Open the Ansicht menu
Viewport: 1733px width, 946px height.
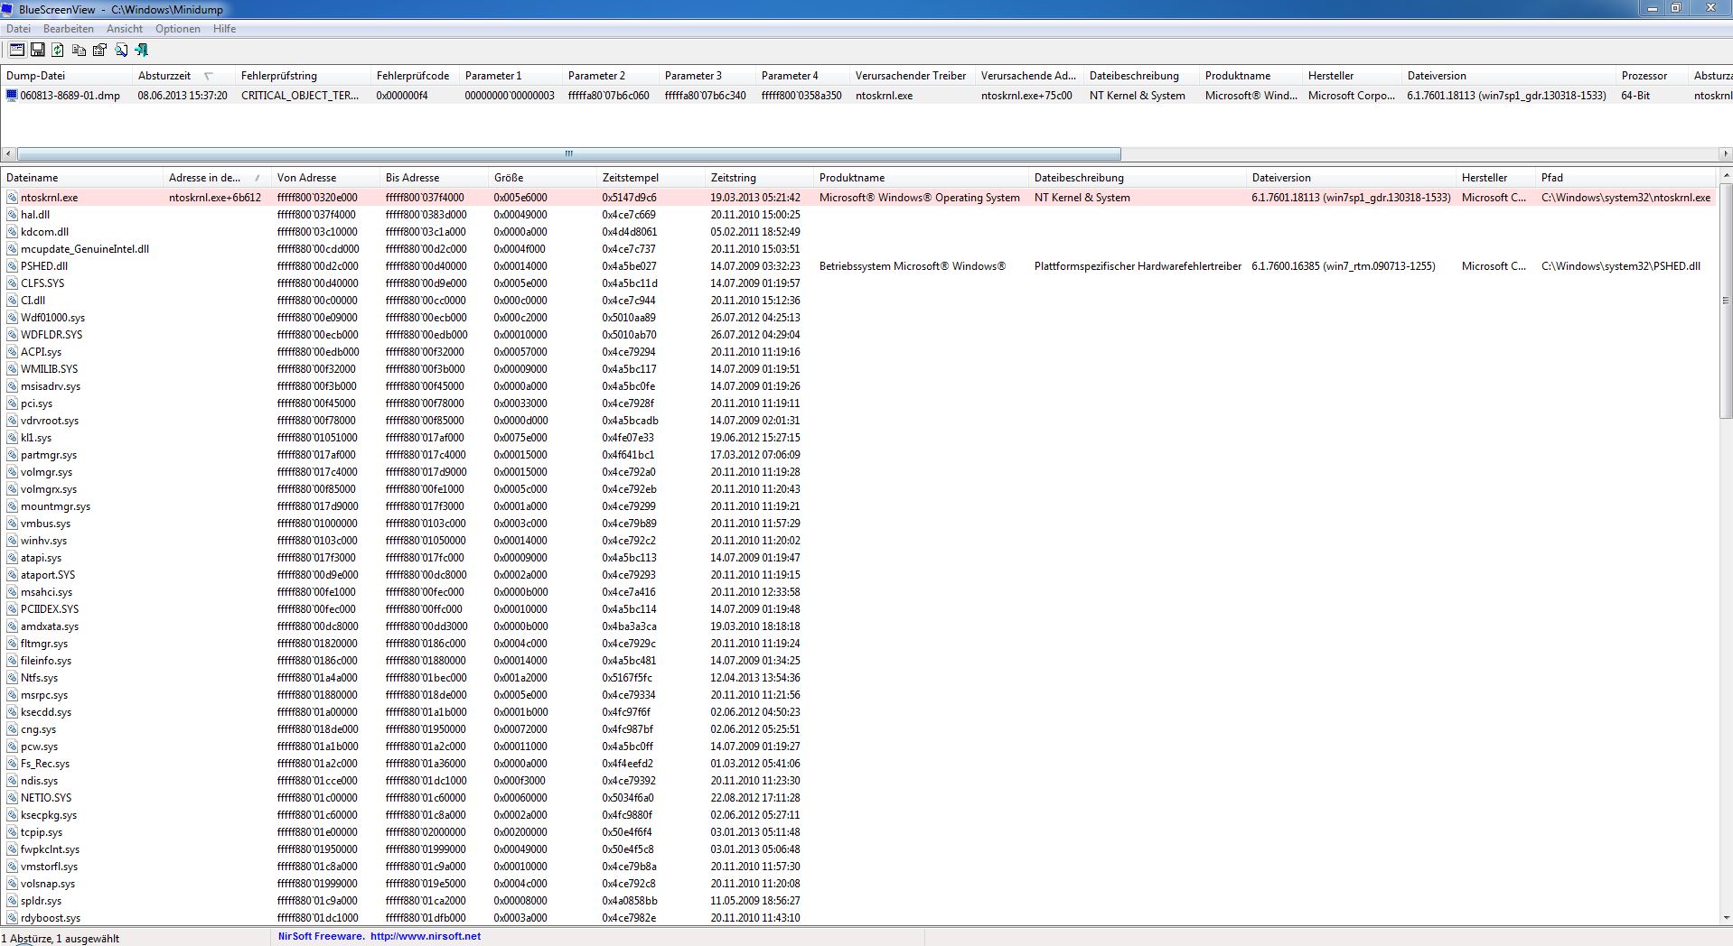pos(125,29)
